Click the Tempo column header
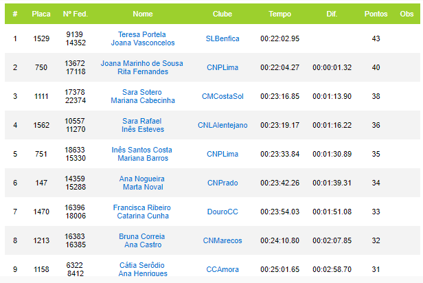Viewport: 423px width, 283px height. [279, 14]
